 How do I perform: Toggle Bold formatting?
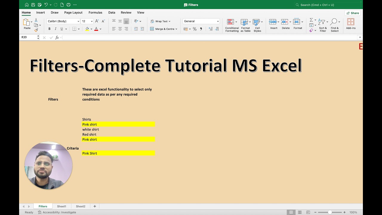[49, 29]
